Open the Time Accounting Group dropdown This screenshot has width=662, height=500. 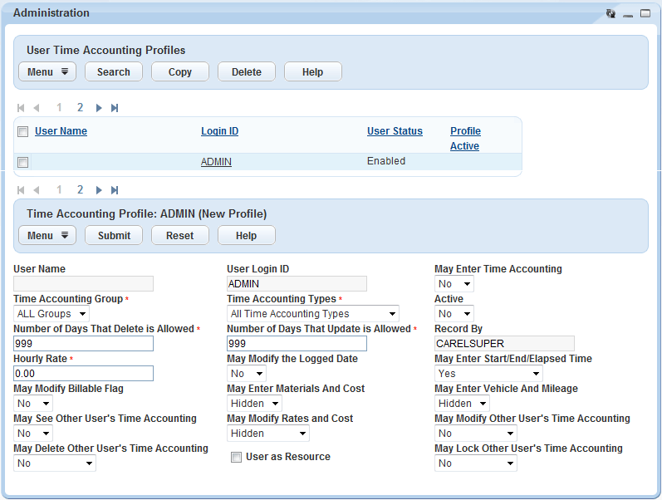52,314
